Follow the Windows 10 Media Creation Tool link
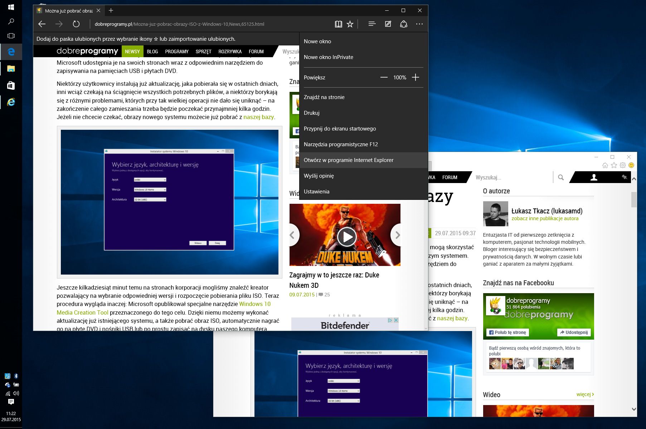The width and height of the screenshot is (646, 429). pos(164,308)
